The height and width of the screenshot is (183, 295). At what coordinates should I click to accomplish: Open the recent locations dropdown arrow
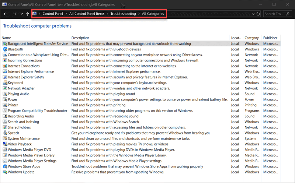(22, 14)
